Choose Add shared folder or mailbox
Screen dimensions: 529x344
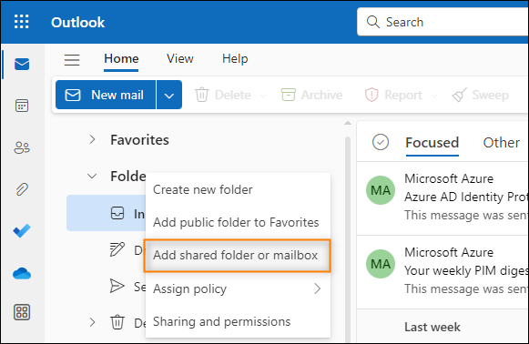pos(237,256)
